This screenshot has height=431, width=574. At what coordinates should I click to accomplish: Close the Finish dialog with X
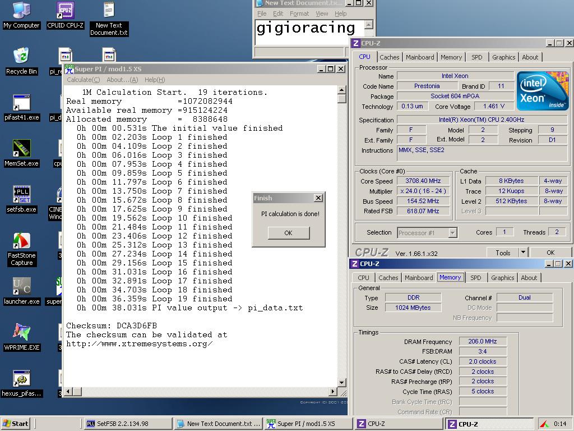point(318,198)
